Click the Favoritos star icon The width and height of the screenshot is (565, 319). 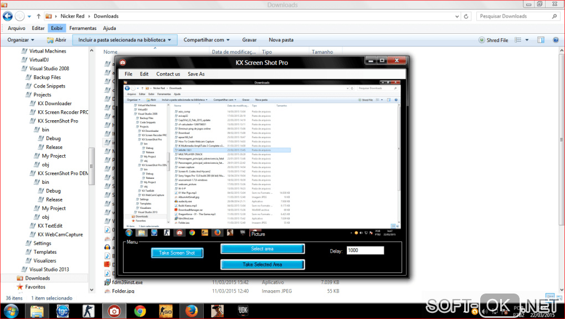(x=20, y=287)
